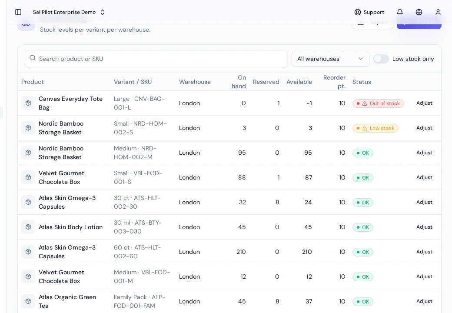Click product icon for Atlas Skin Body Lotion
The width and height of the screenshot is (452, 313).
pos(28,227)
